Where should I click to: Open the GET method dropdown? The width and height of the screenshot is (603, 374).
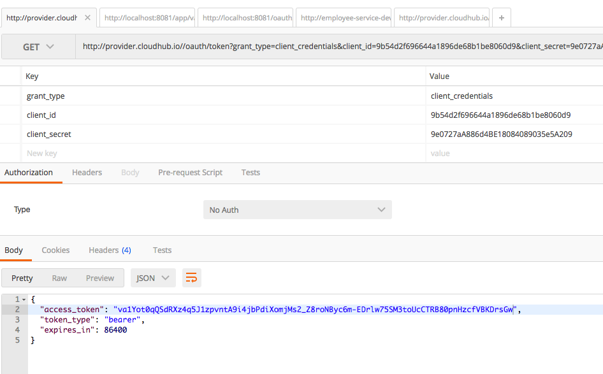tap(38, 47)
